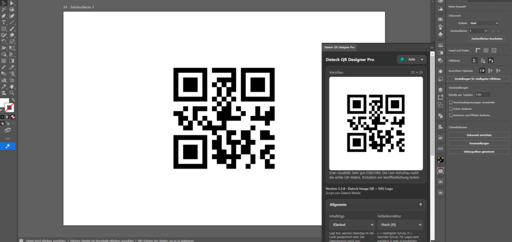Click the artboard label 01 - Zeichenfläche 1
The height and width of the screenshot is (242, 512).
pyautogui.click(x=78, y=7)
